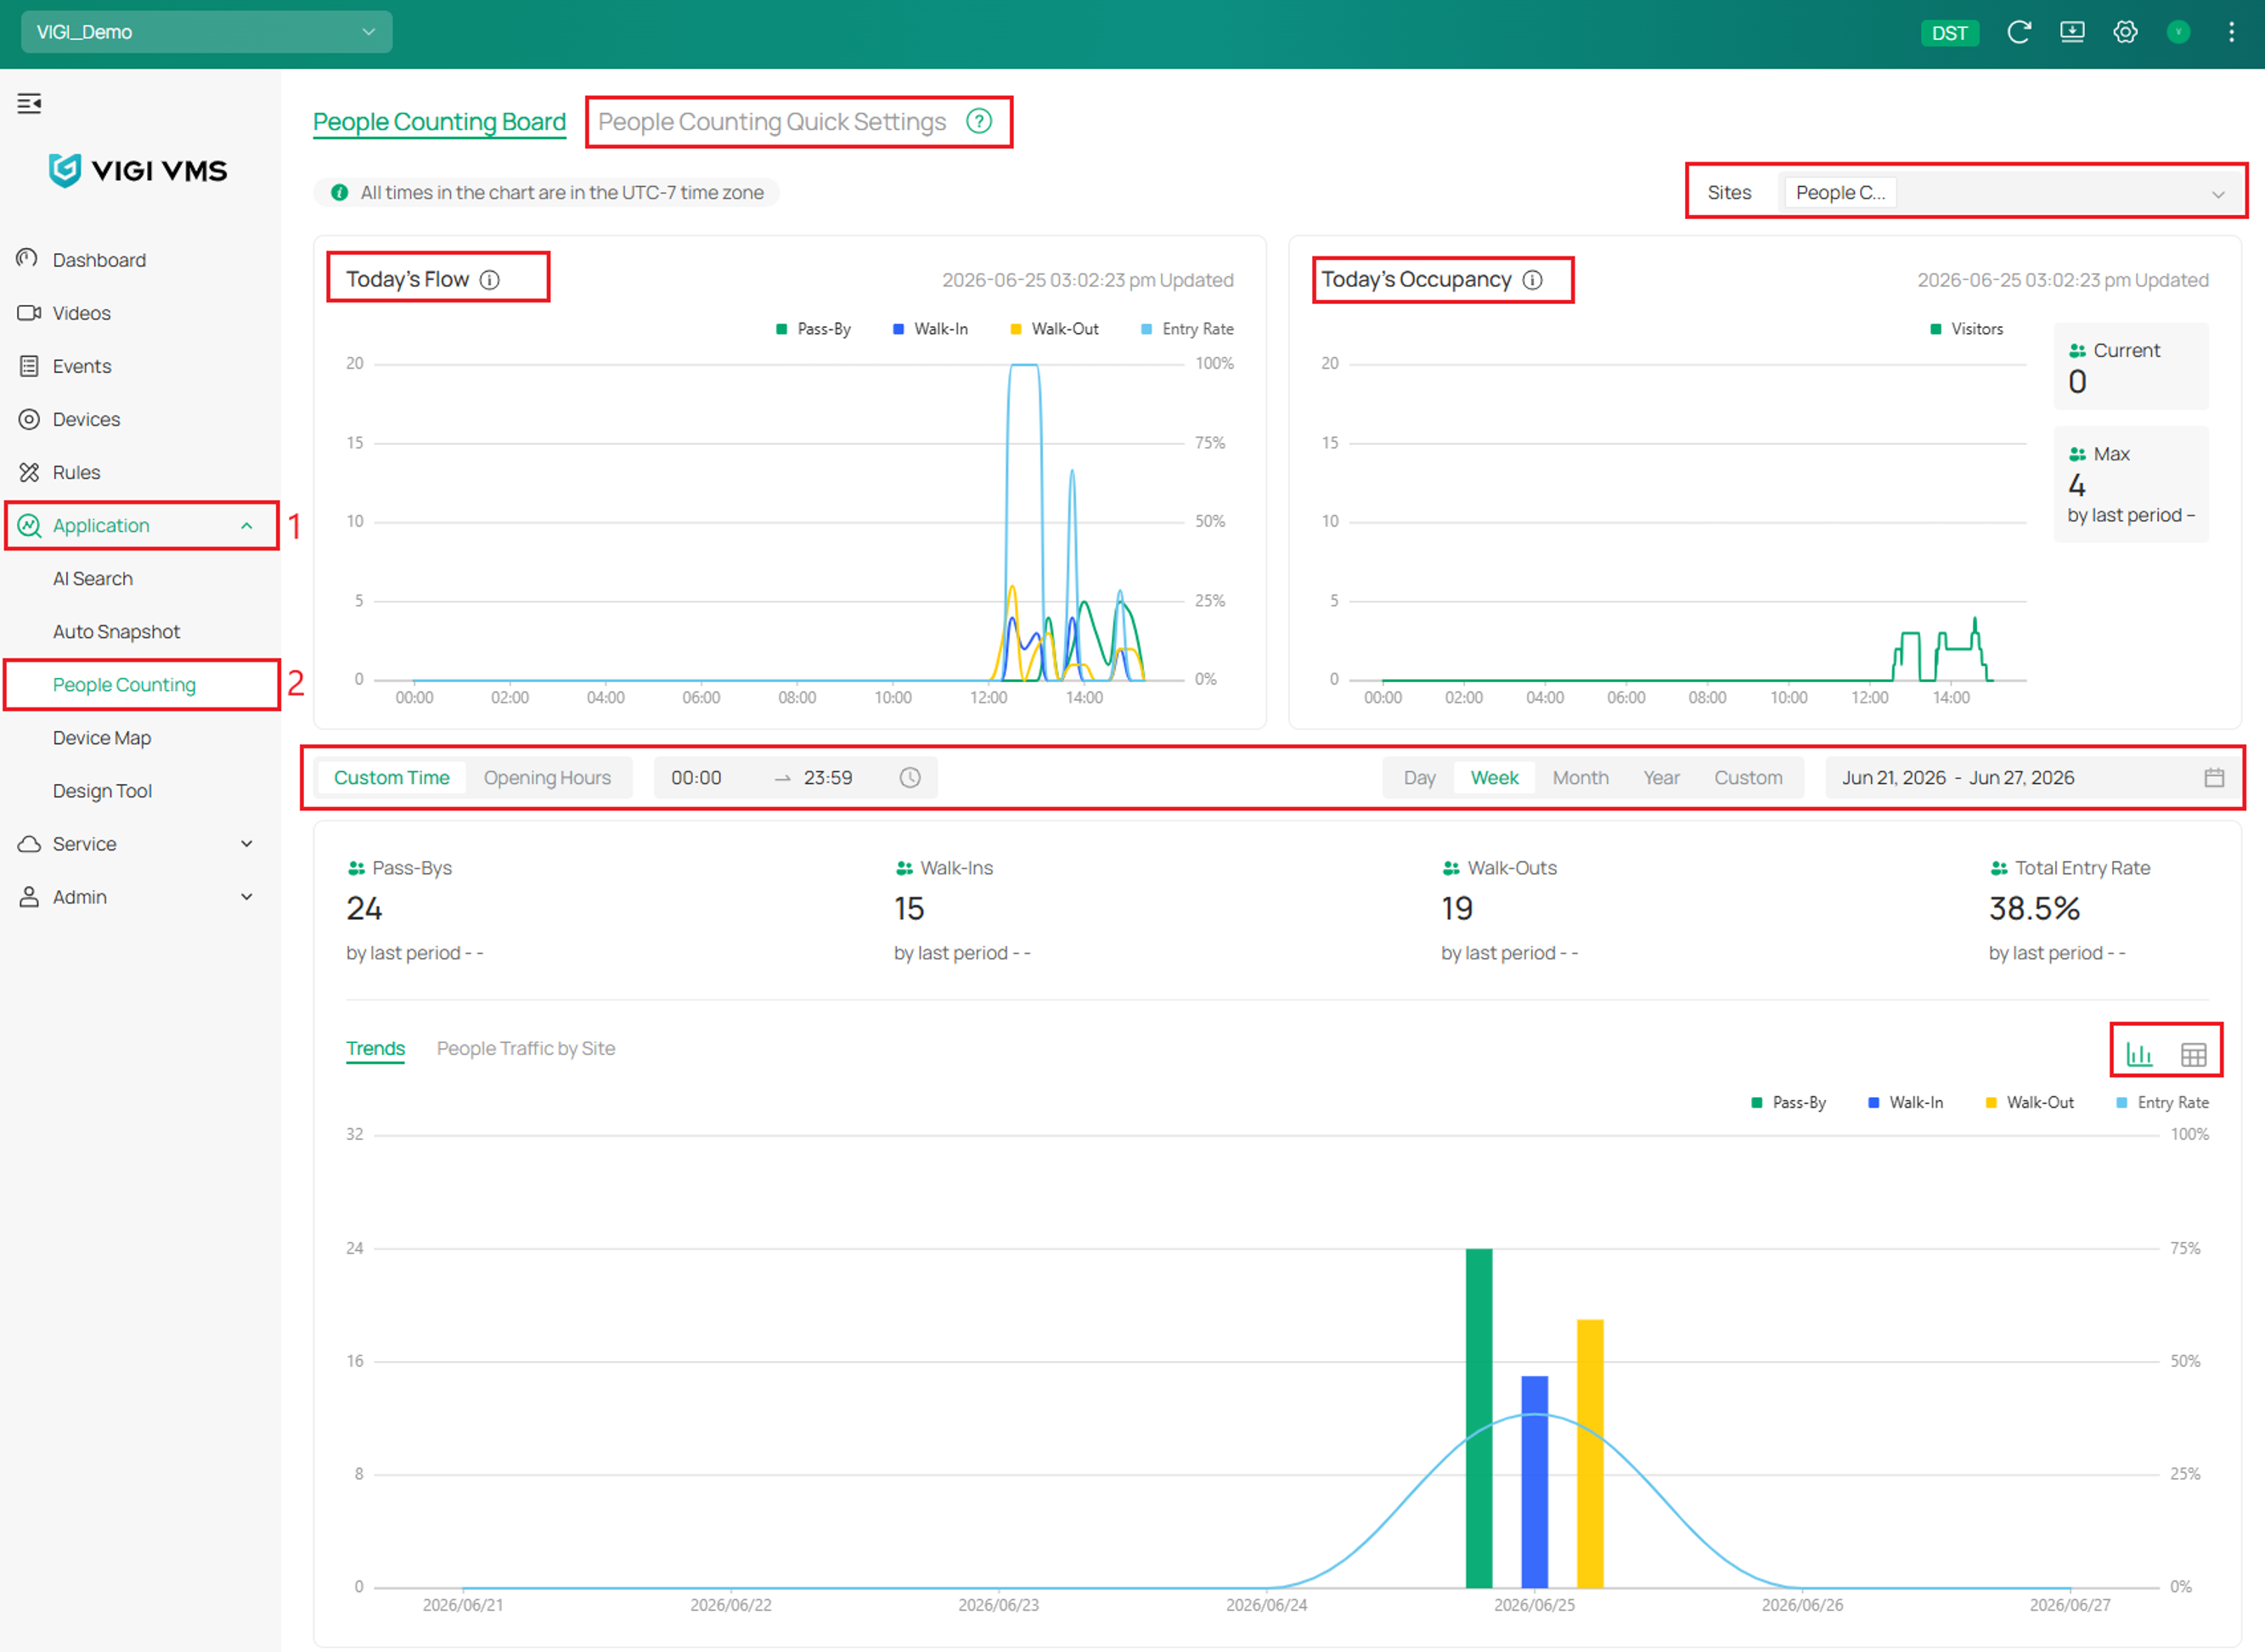Expand the Service menu chevron

246,844
